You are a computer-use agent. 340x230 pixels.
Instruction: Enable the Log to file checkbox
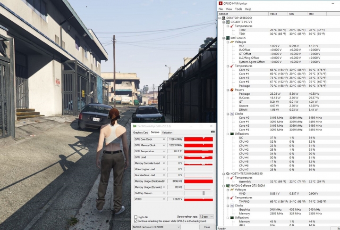coord(136,217)
